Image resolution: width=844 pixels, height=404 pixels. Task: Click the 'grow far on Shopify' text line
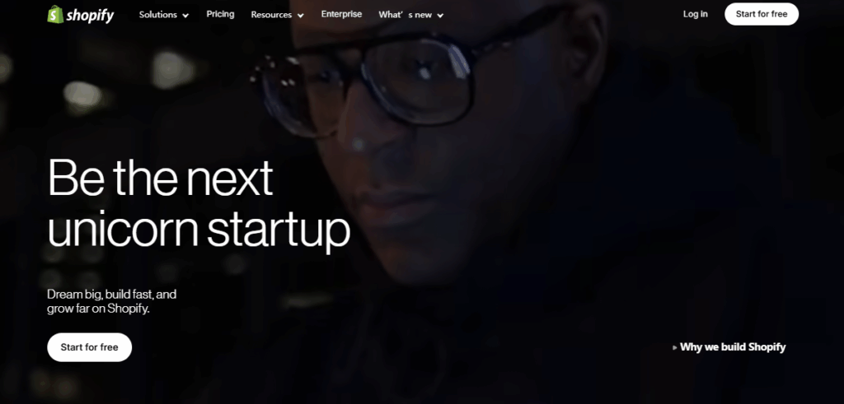coord(98,309)
